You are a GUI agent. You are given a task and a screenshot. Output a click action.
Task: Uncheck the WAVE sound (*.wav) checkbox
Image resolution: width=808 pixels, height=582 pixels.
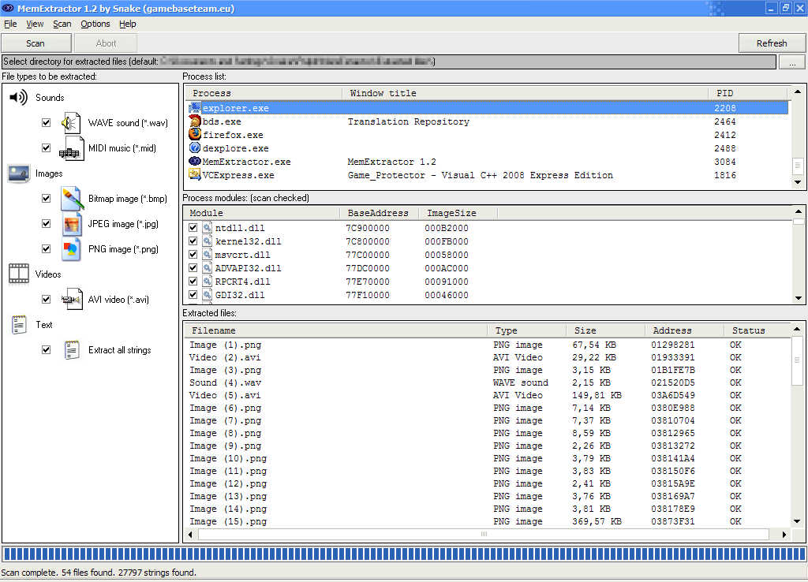pyautogui.click(x=47, y=123)
